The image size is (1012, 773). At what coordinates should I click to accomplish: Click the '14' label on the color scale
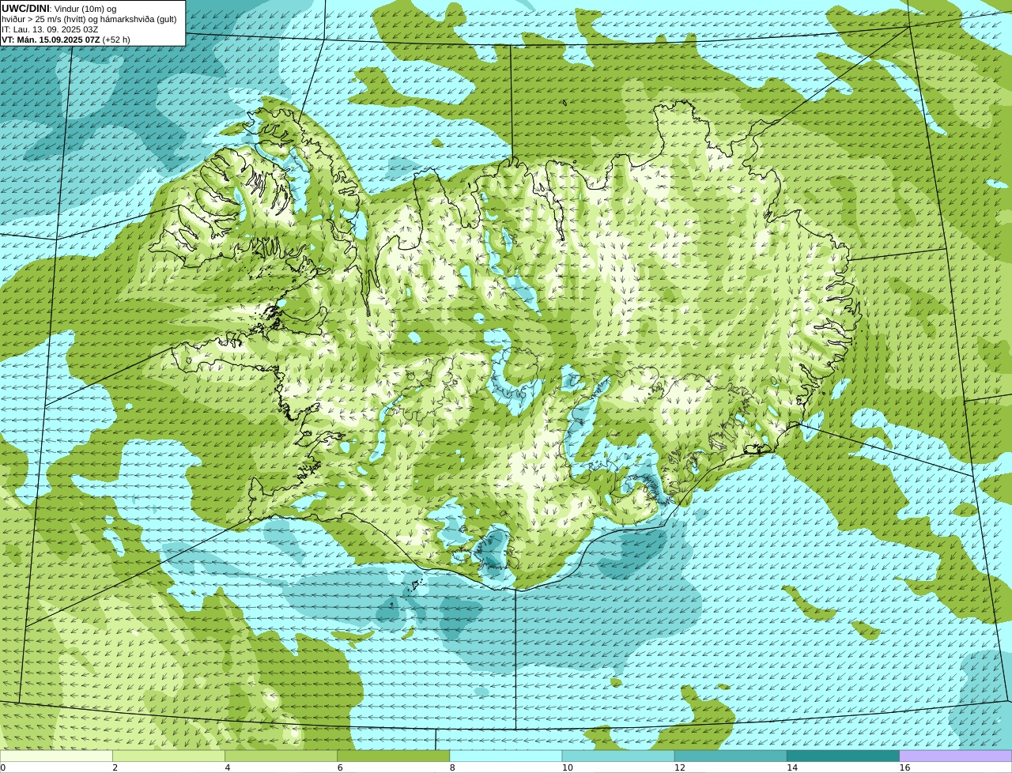click(792, 767)
